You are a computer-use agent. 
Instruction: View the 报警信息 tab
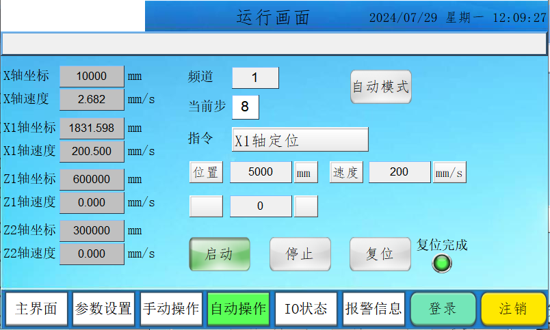click(373, 309)
